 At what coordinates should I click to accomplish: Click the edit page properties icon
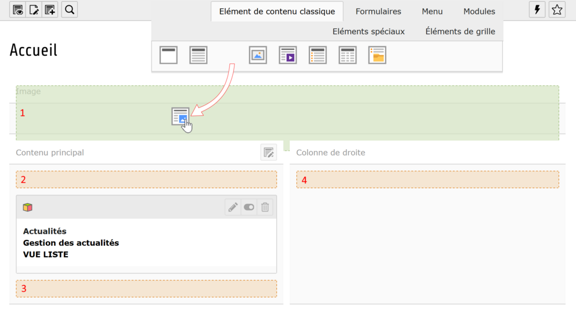34,10
